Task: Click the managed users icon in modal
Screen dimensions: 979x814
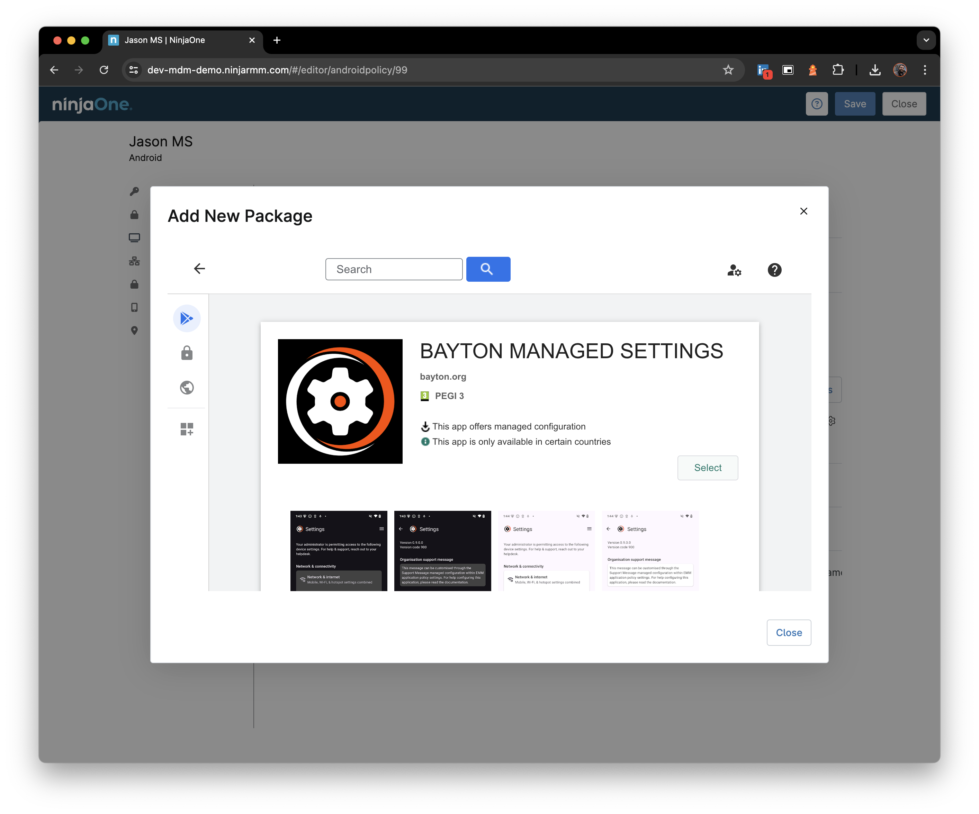Action: point(734,270)
